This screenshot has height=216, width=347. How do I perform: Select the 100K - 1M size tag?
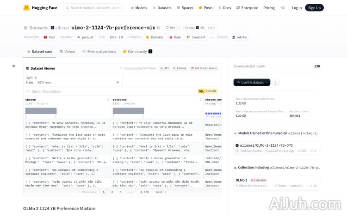[x=116, y=37]
